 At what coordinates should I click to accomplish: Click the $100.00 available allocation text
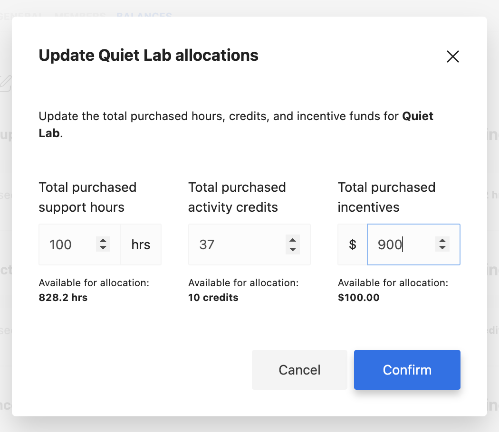(x=359, y=298)
